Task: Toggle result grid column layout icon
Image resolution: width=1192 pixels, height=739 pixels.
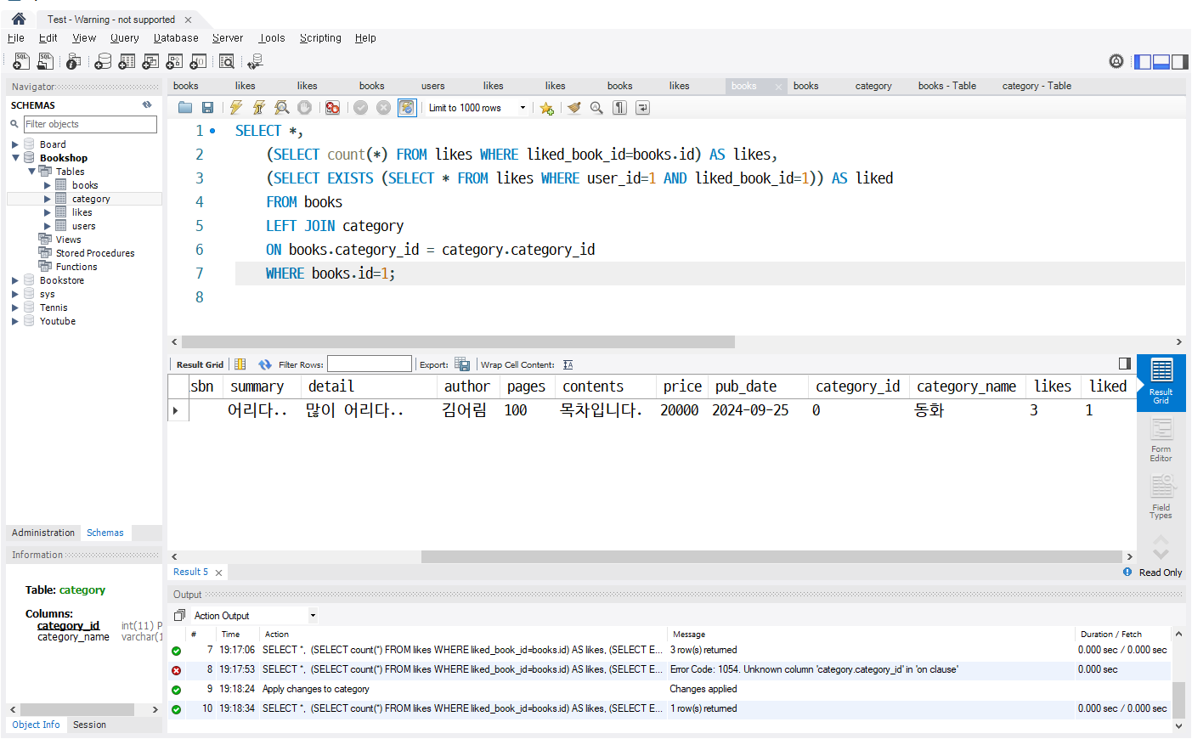Action: point(240,364)
